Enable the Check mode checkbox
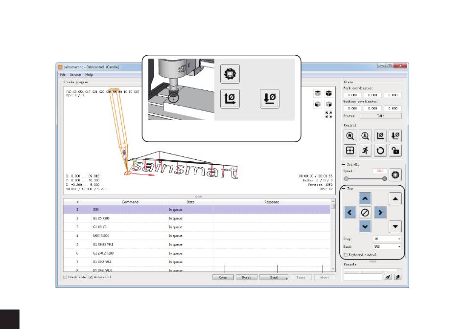The width and height of the screenshot is (465, 329). click(65, 277)
